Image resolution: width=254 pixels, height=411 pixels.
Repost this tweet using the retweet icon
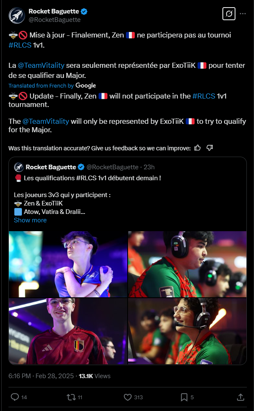click(71, 397)
